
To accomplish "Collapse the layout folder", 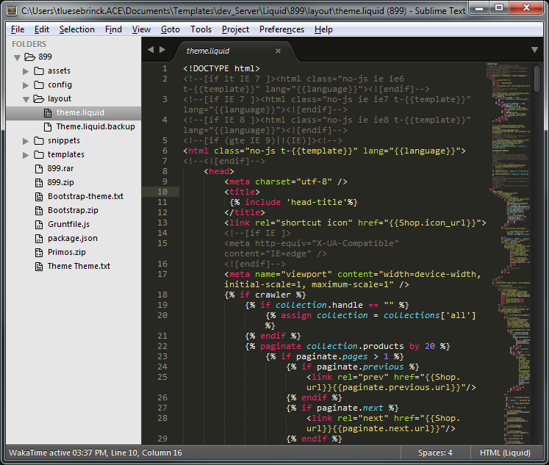I will [x=26, y=99].
